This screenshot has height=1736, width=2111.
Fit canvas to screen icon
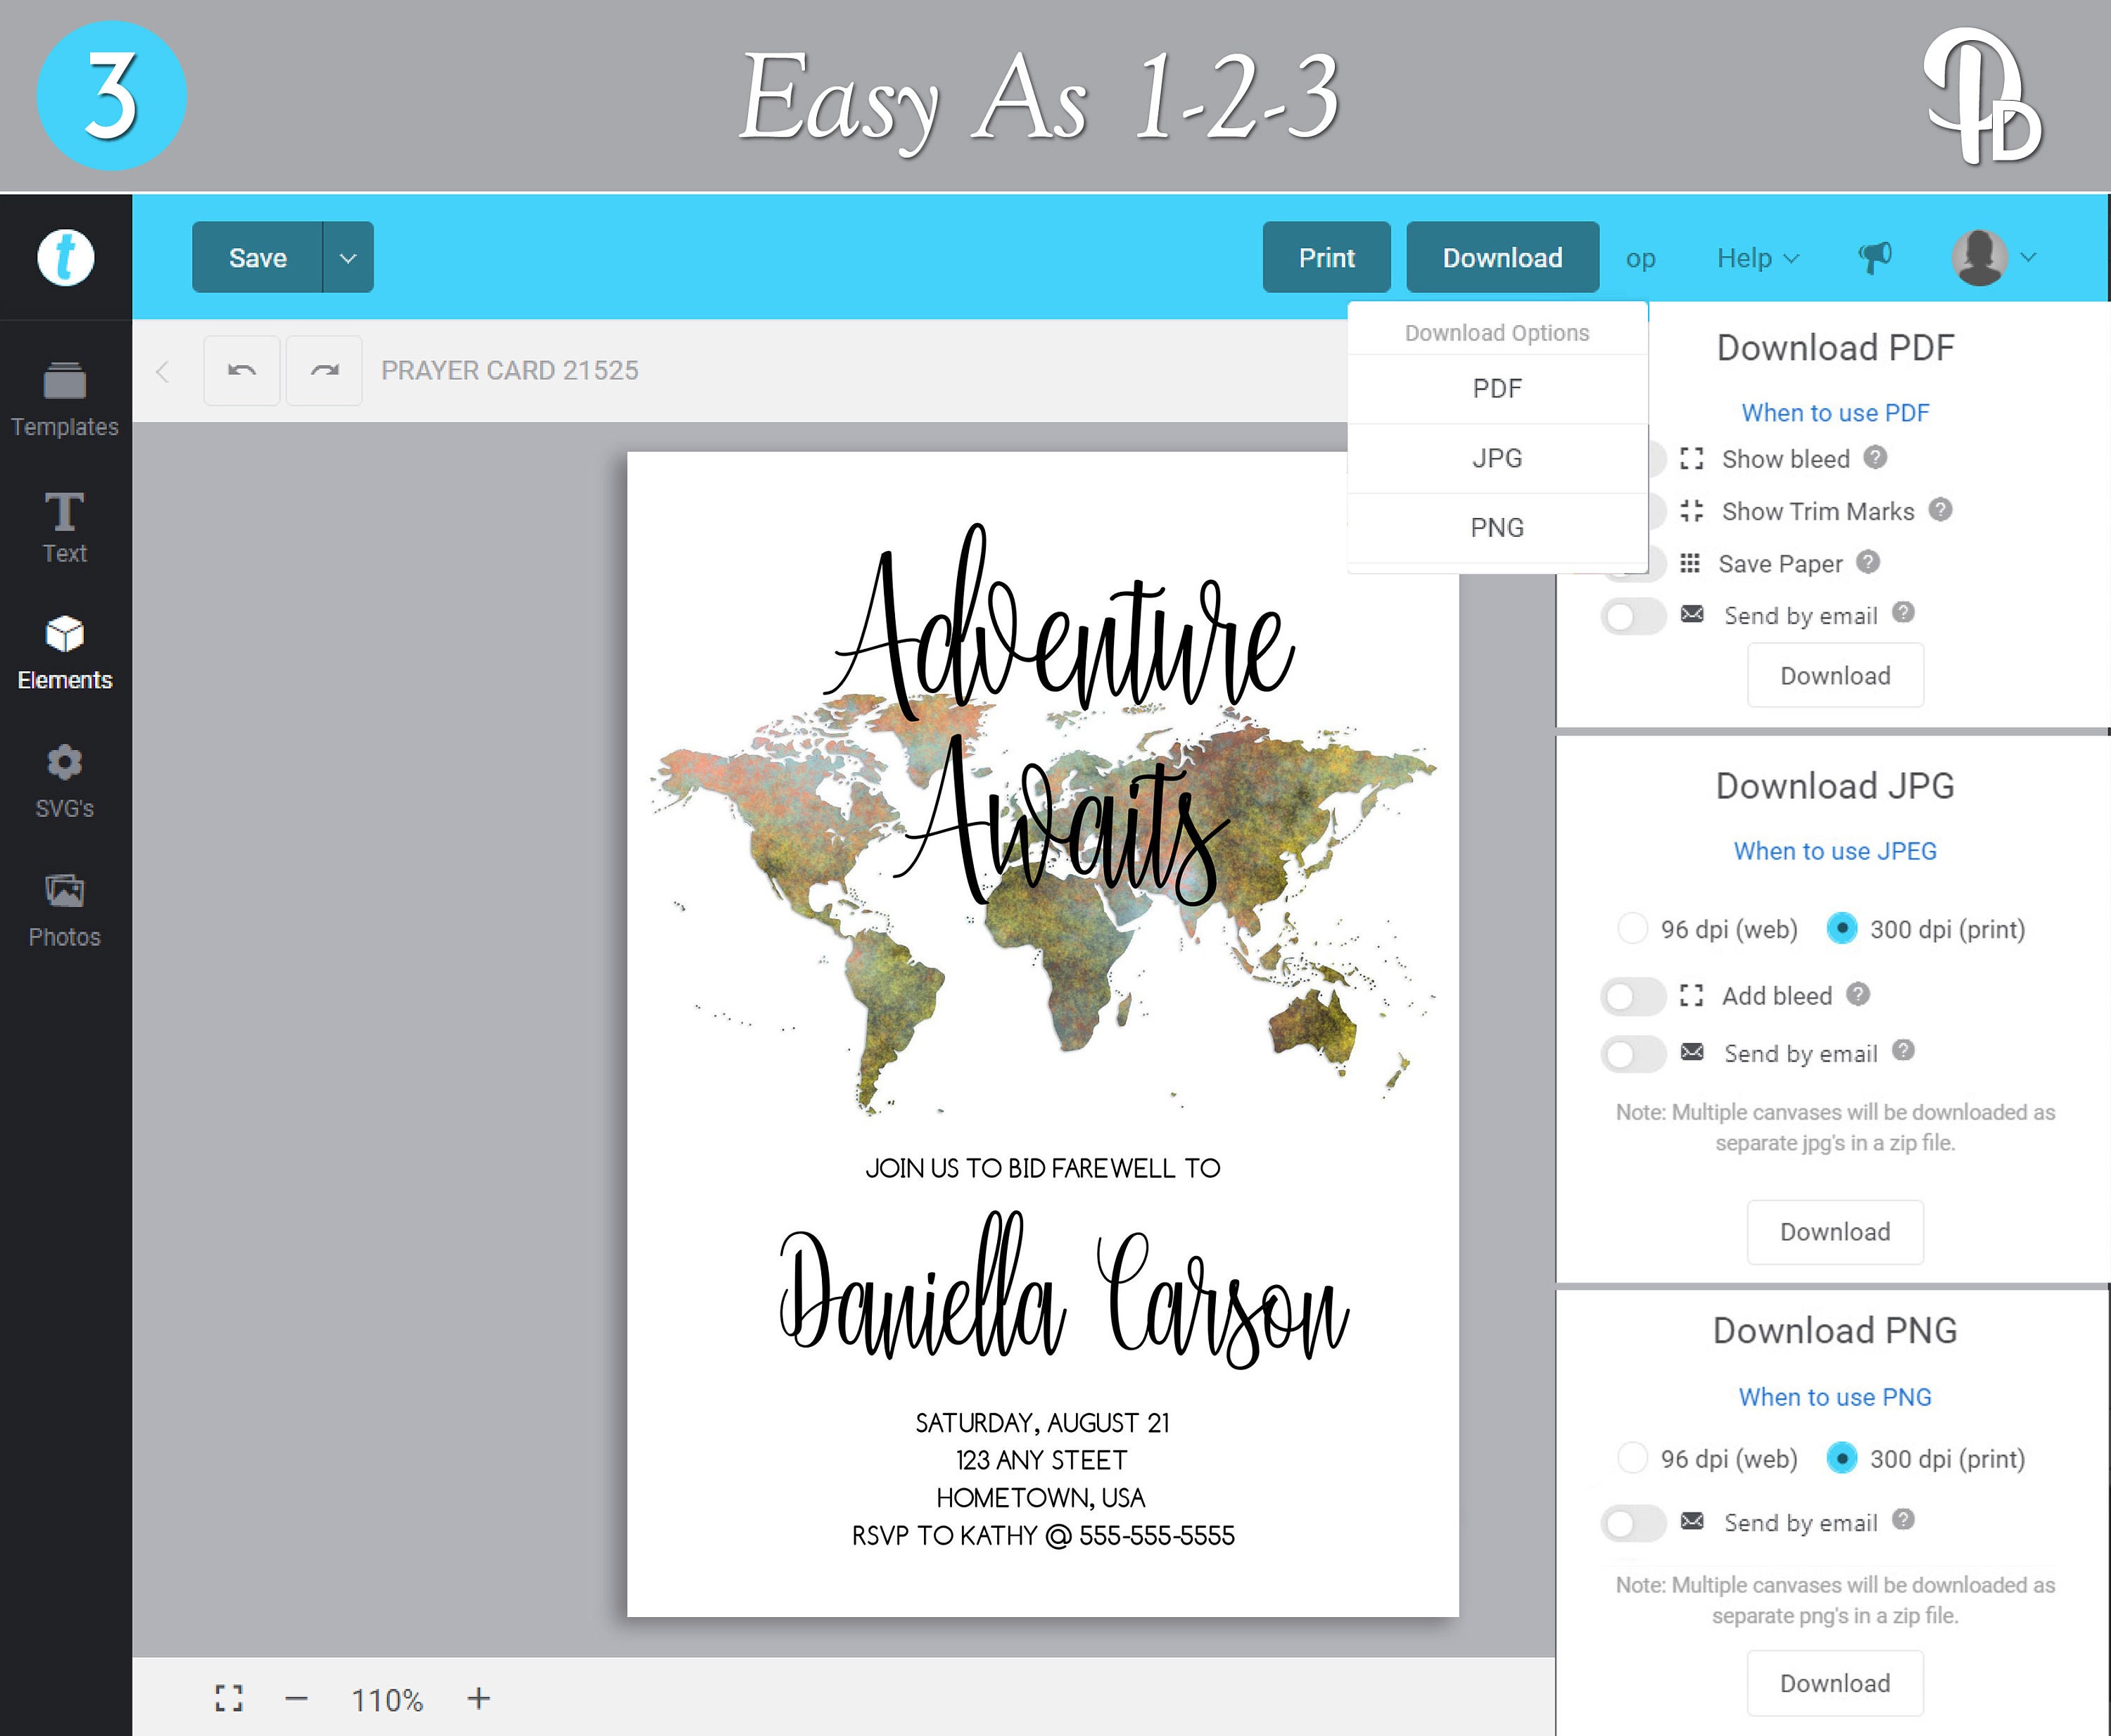click(x=229, y=1698)
